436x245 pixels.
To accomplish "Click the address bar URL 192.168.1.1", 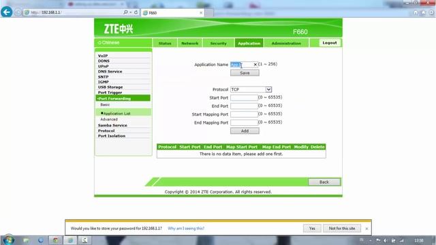I will (x=50, y=12).
